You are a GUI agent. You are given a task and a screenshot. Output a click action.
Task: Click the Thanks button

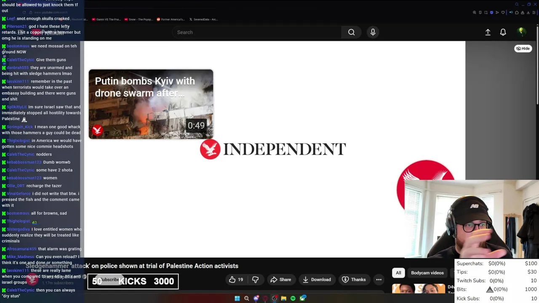tap(354, 279)
